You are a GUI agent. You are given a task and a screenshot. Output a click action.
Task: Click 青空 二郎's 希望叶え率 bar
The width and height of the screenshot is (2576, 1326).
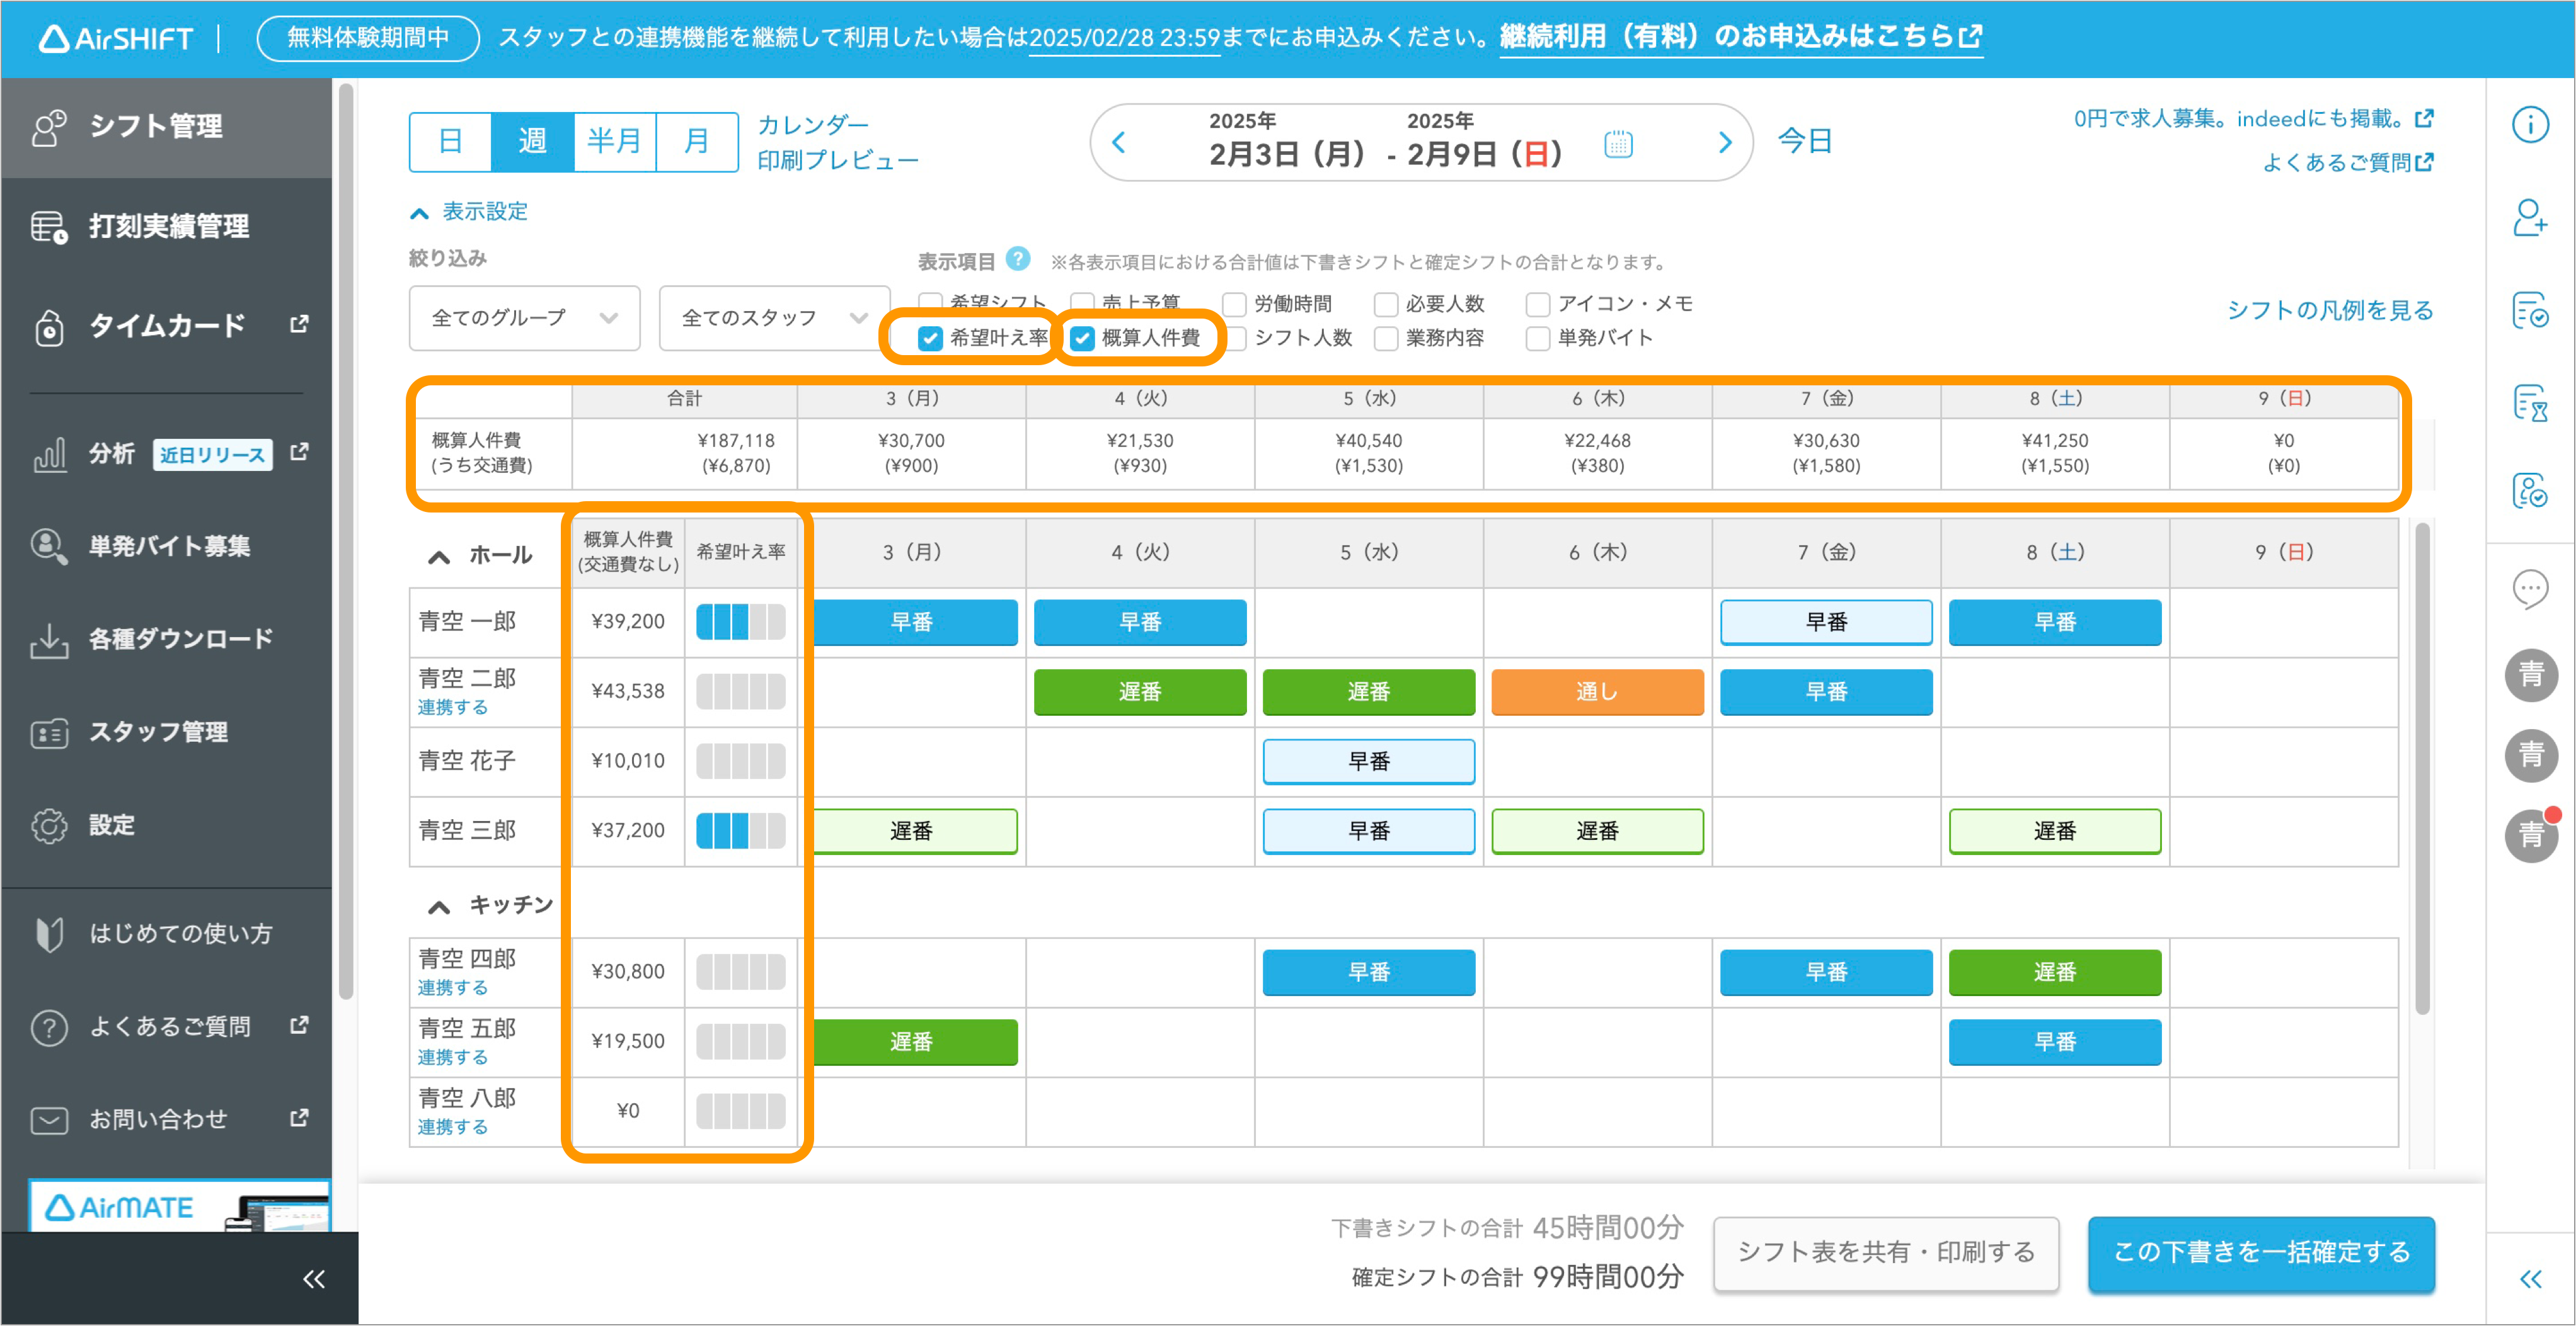tap(740, 691)
